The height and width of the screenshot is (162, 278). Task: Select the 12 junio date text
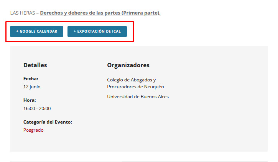coord(32,87)
